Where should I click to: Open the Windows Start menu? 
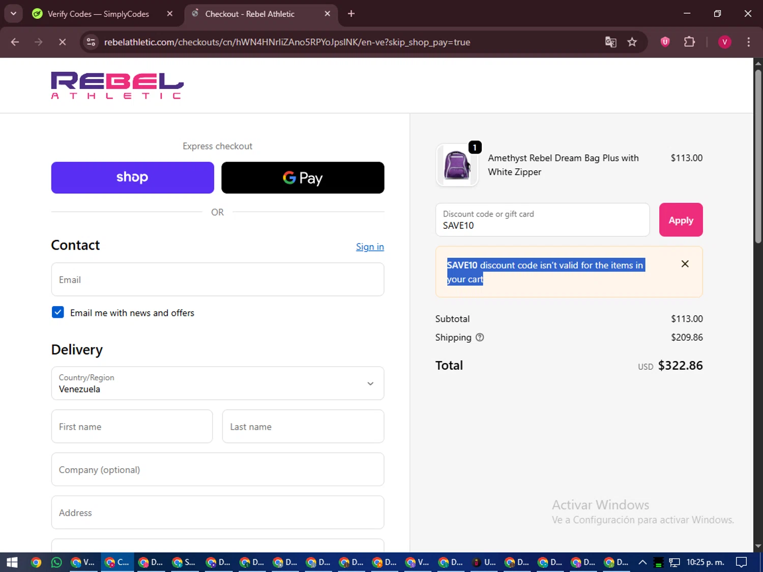click(12, 562)
